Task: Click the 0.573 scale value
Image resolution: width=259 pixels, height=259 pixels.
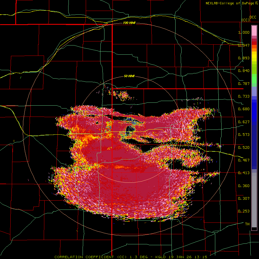Action: [x=244, y=135]
